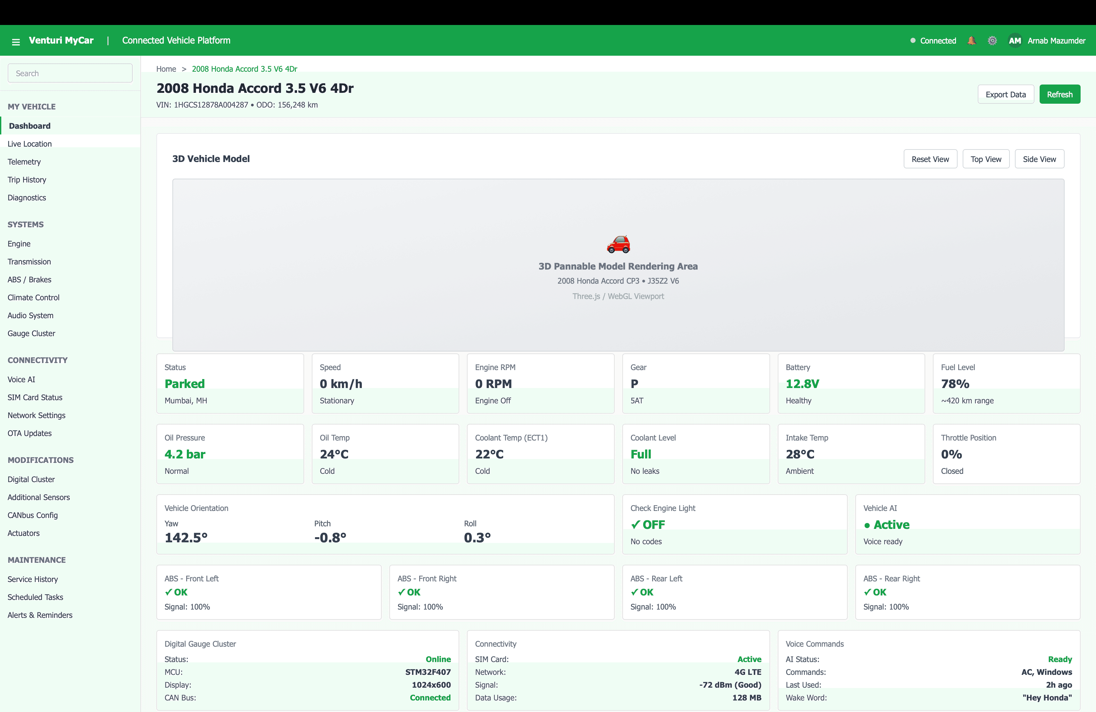Switch to Top View of the 3D model

coord(986,159)
